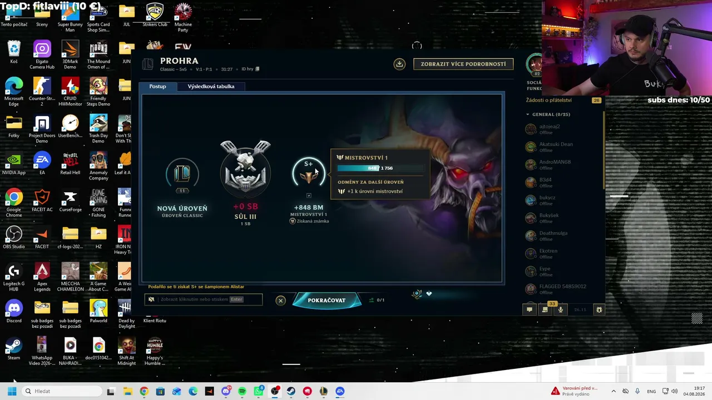
Task: Select NVIDIA App desktop icon
Action: 14,164
